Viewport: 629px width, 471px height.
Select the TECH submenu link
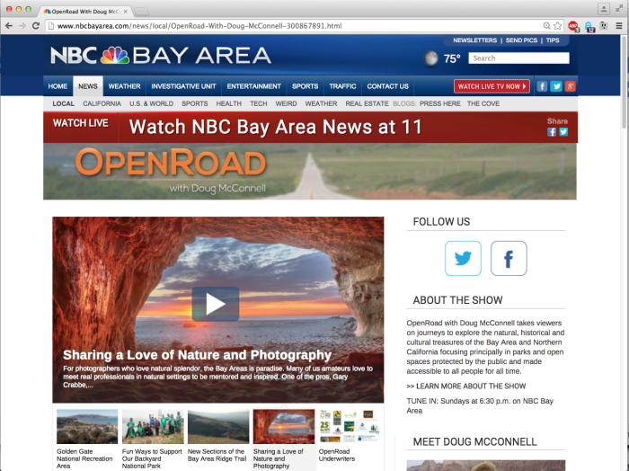point(259,103)
